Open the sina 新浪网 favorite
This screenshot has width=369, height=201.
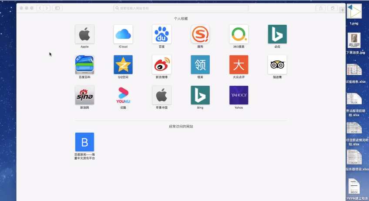(84, 95)
